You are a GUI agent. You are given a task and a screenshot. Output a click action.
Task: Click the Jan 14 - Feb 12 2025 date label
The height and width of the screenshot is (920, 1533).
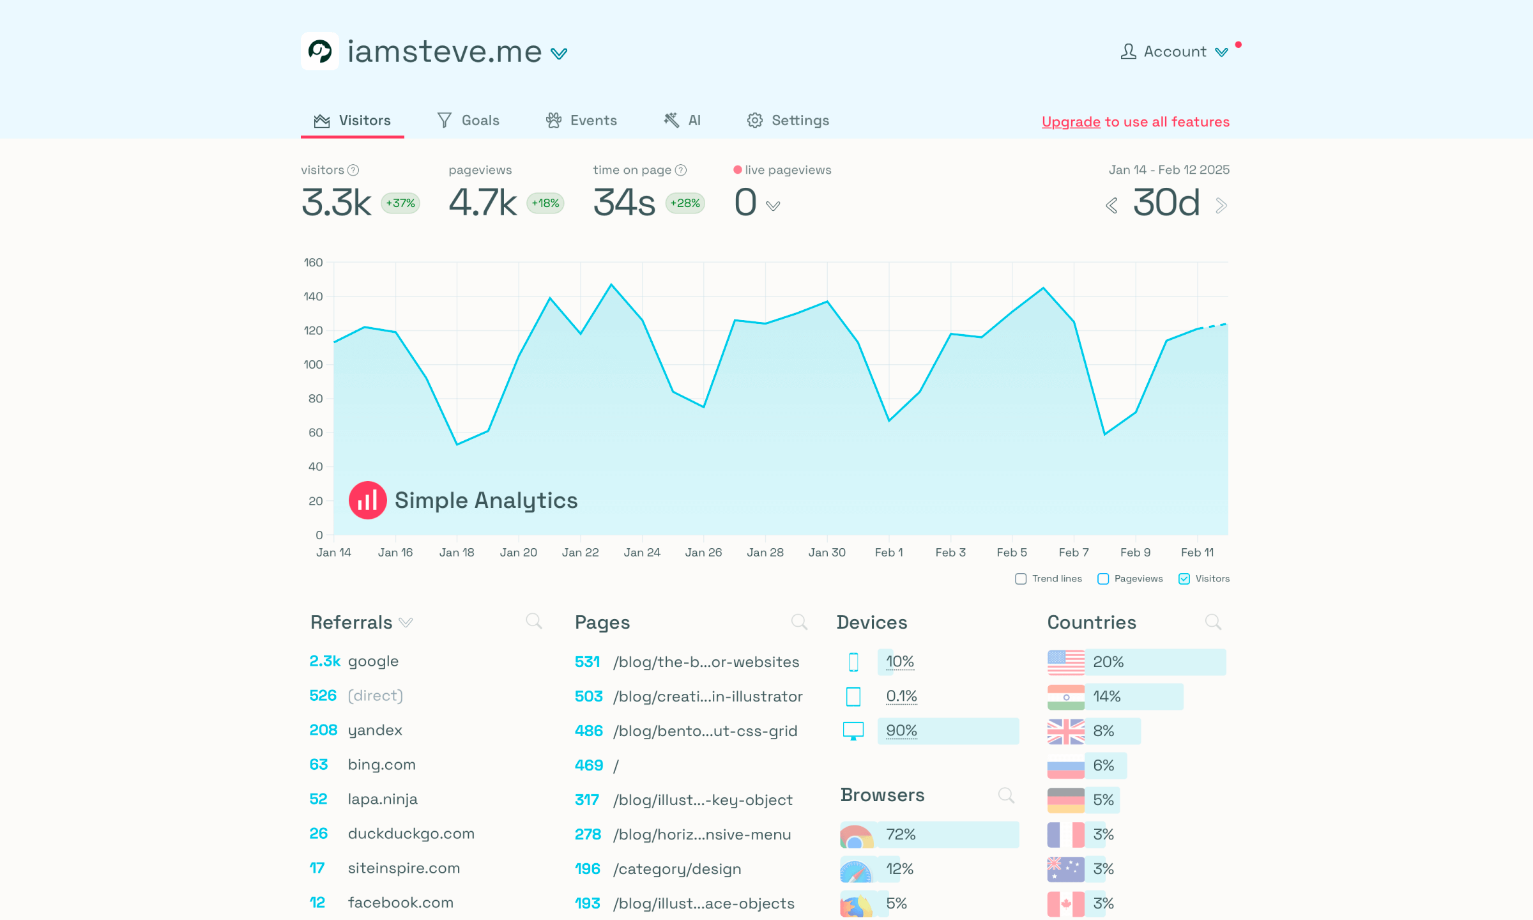pos(1169,170)
